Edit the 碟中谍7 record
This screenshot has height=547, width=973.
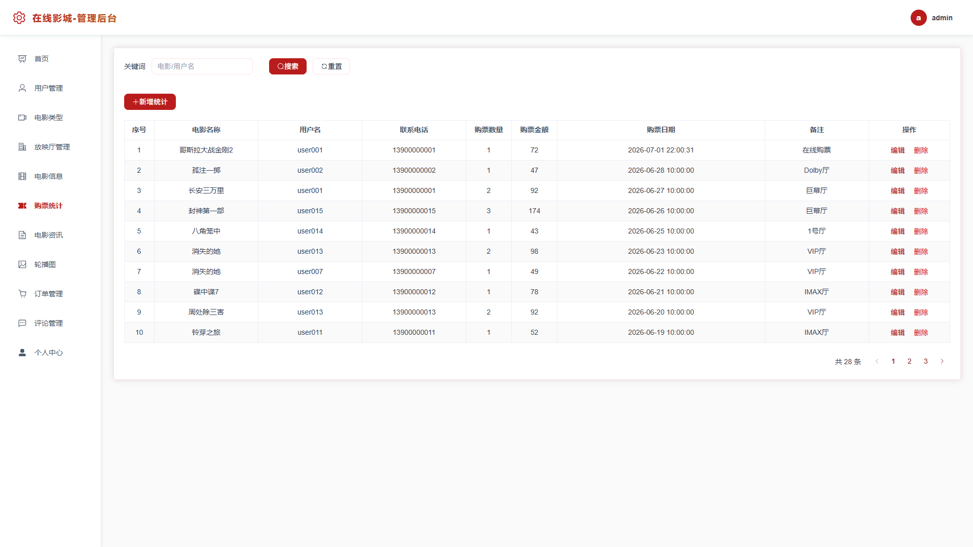coord(897,292)
